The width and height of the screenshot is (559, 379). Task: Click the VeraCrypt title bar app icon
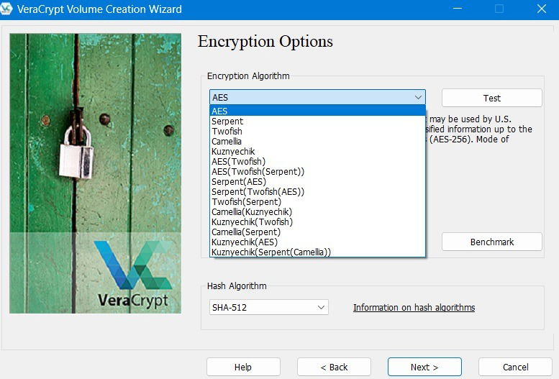click(6, 9)
